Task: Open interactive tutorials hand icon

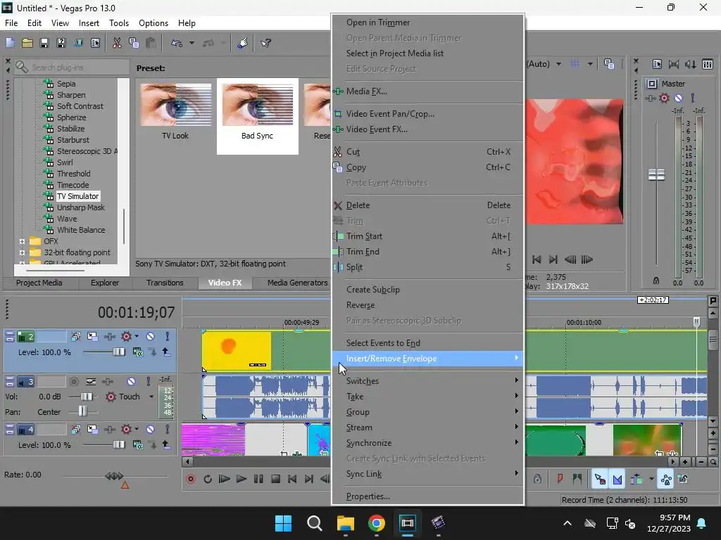Action: [243, 43]
